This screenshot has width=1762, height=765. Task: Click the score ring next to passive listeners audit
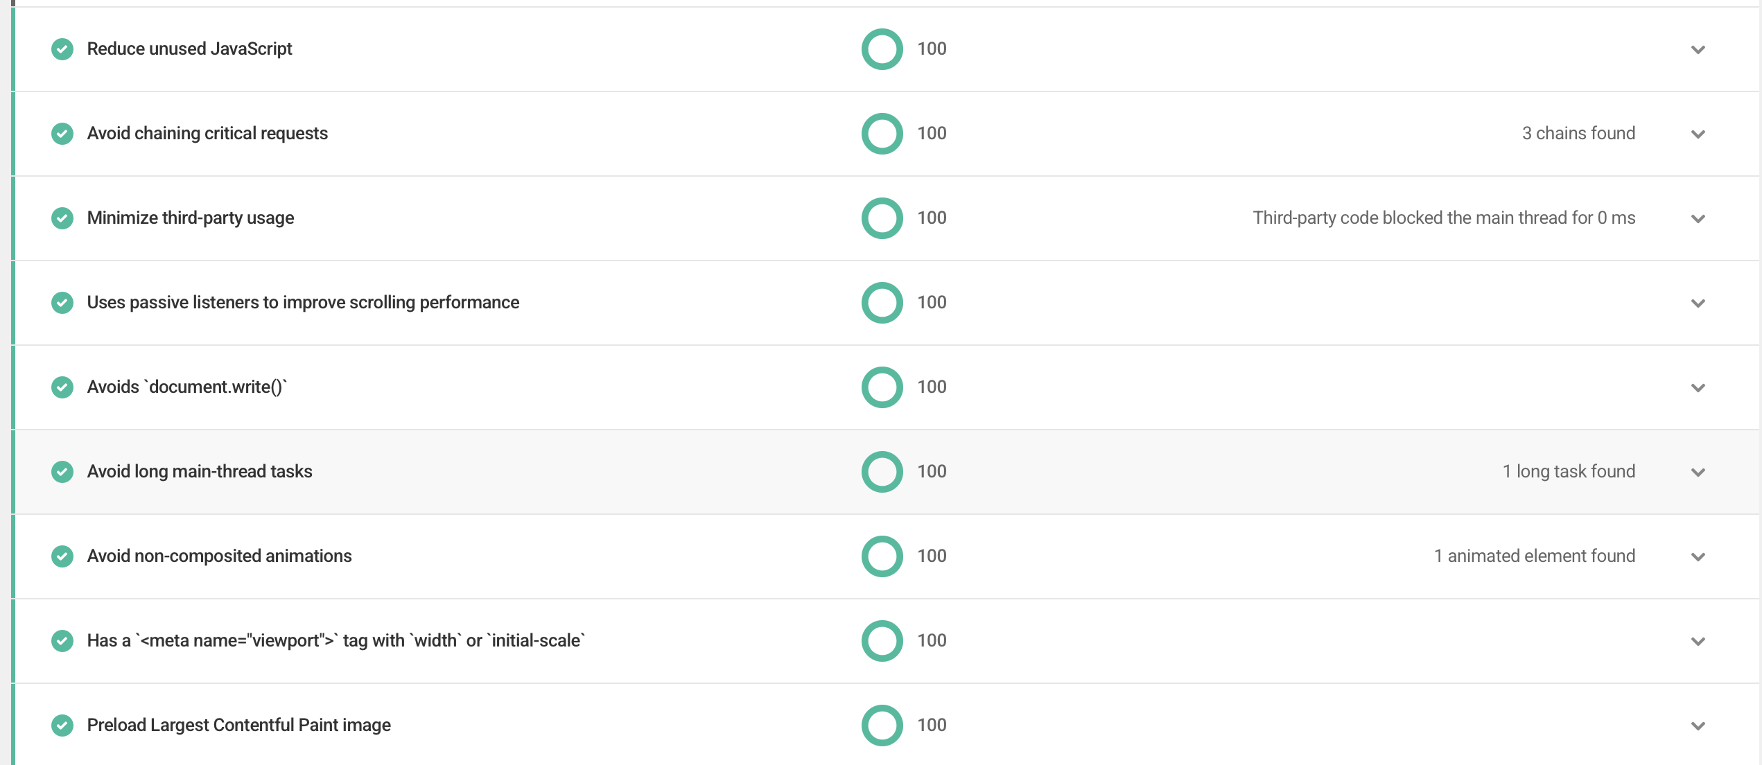tap(882, 303)
